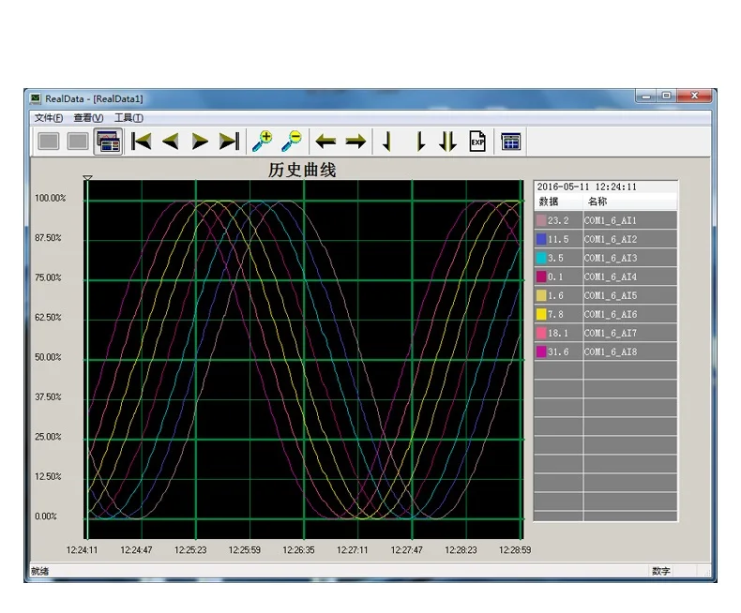The image size is (741, 613).
Task: Jump to last record with skip-to-end icon
Action: tap(229, 142)
